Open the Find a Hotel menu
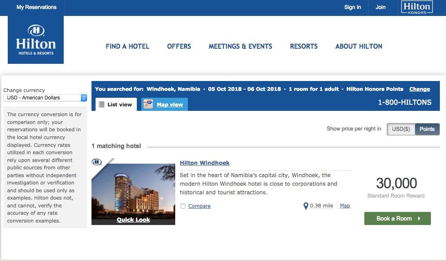The width and height of the screenshot is (446, 261). 127,47
